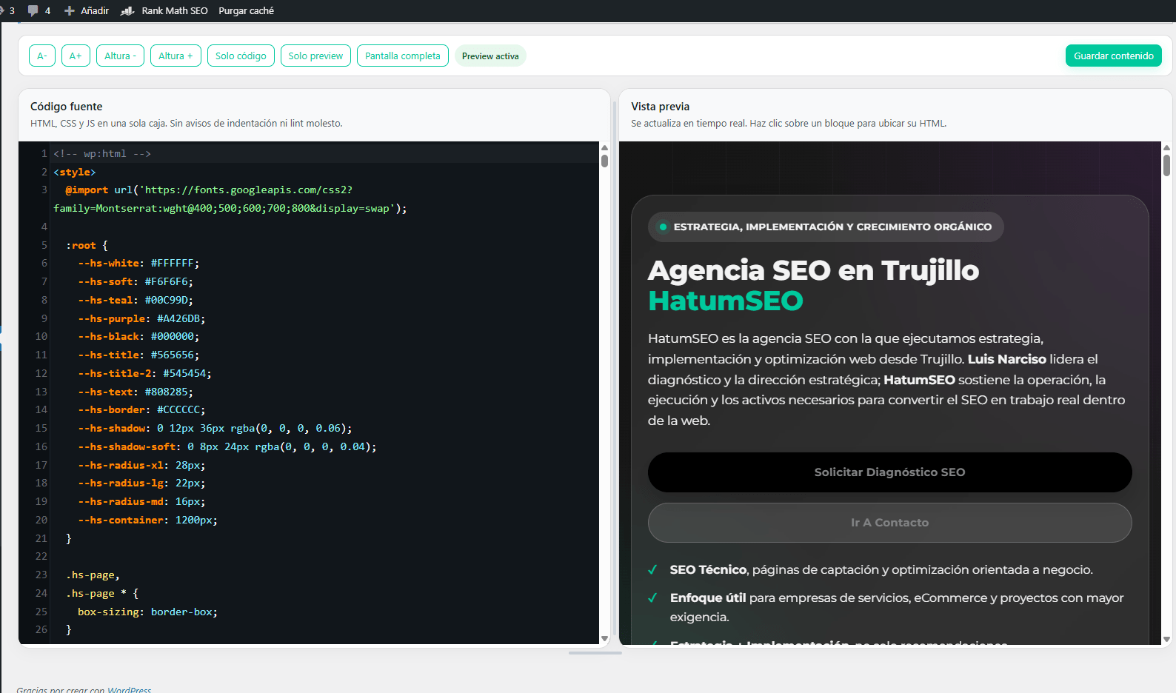Click the Preview activa status badge

tap(490, 56)
